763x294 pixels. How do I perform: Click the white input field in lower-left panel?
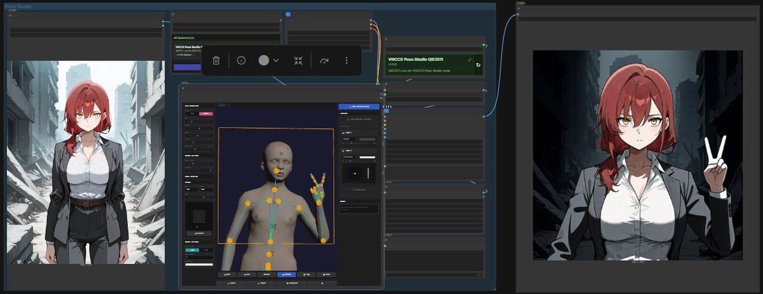point(198,264)
